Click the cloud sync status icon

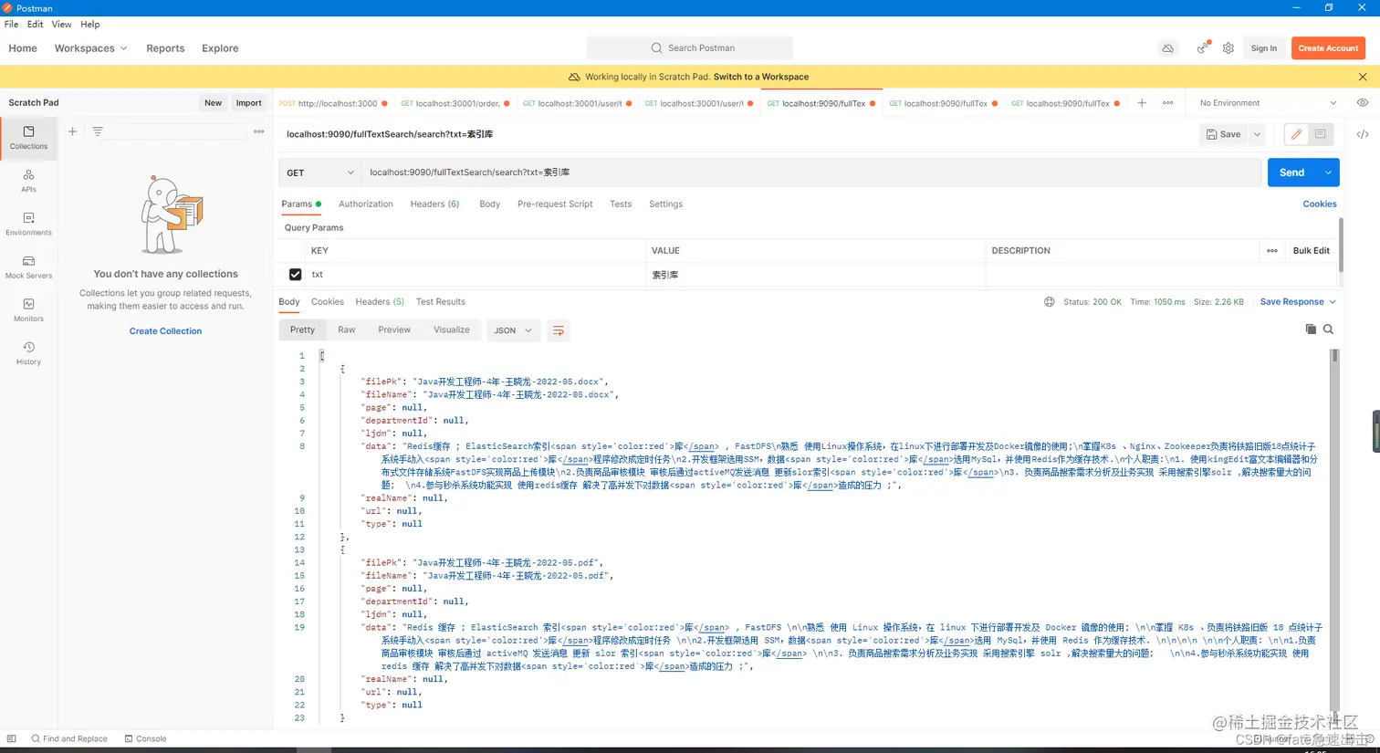tap(1167, 48)
